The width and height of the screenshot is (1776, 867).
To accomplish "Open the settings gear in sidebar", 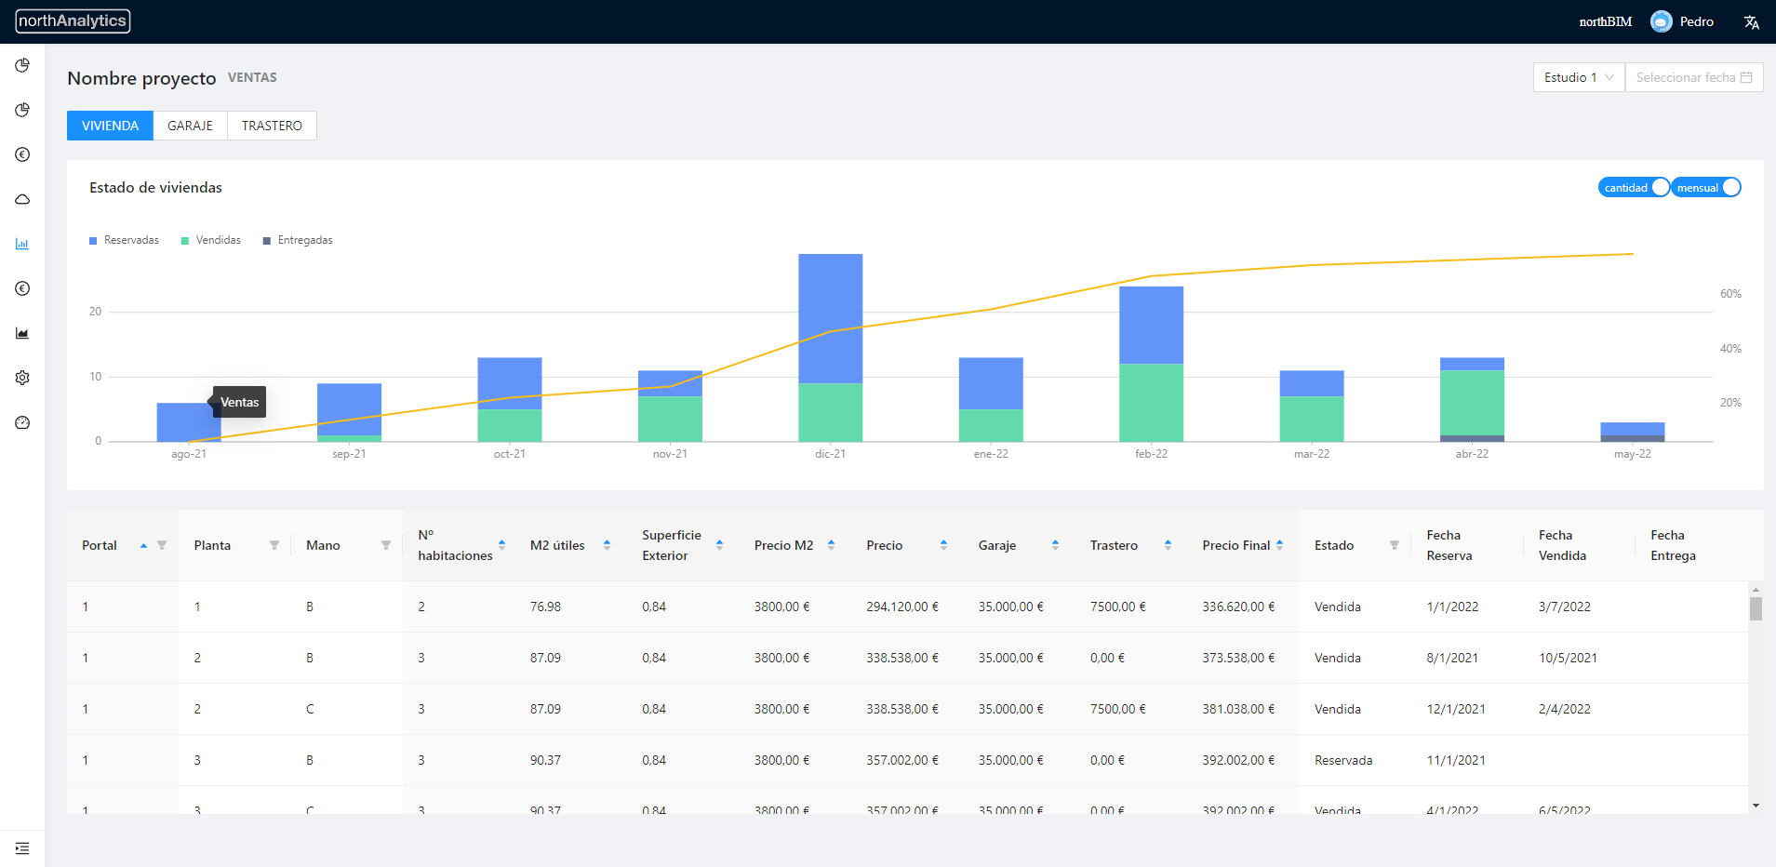I will coord(22,378).
